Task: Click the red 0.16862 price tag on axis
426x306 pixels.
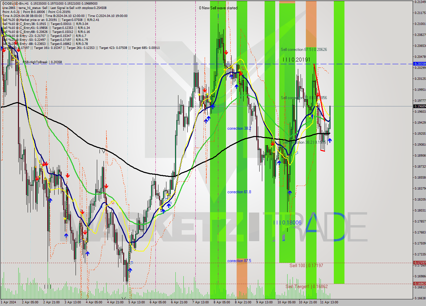Action: click(x=419, y=284)
